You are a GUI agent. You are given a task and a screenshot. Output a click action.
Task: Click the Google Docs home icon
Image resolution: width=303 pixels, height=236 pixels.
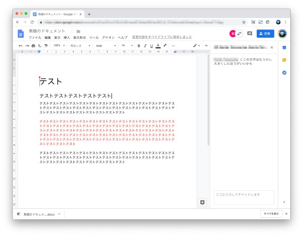pyautogui.click(x=20, y=34)
